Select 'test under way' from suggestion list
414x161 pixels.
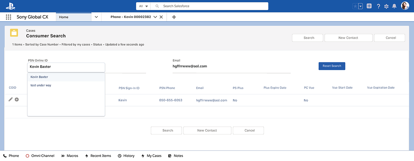coord(41,86)
